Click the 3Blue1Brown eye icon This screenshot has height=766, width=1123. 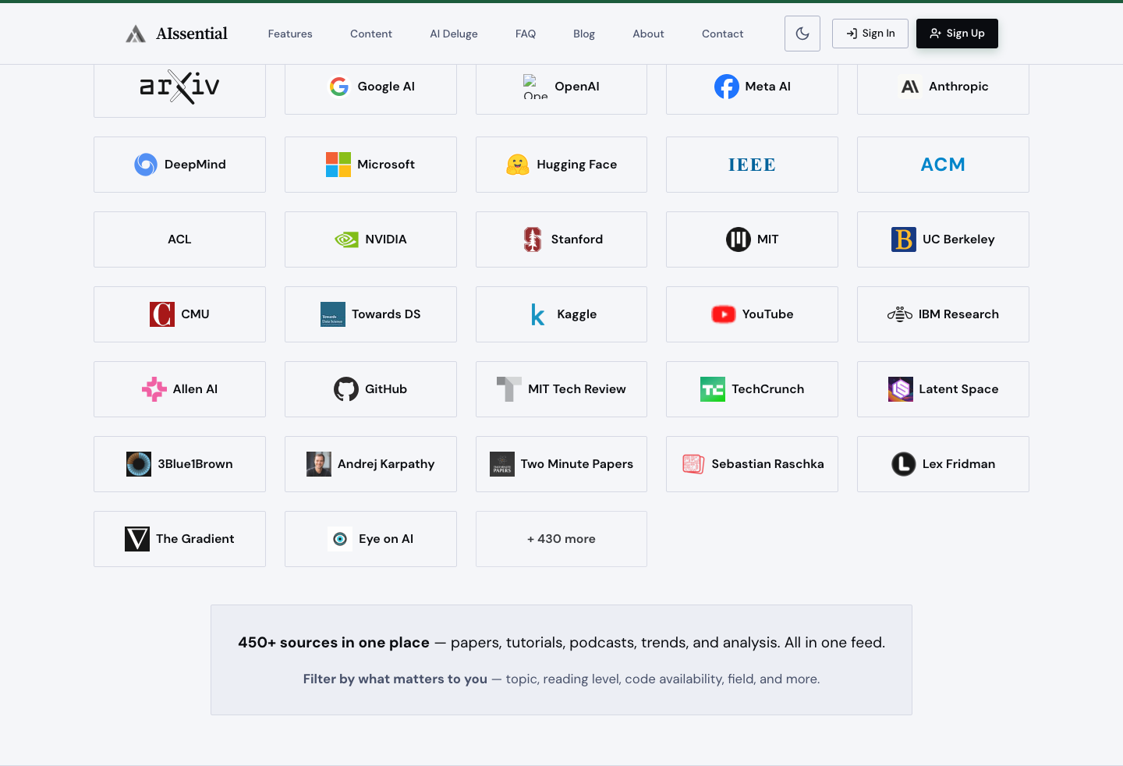click(139, 464)
